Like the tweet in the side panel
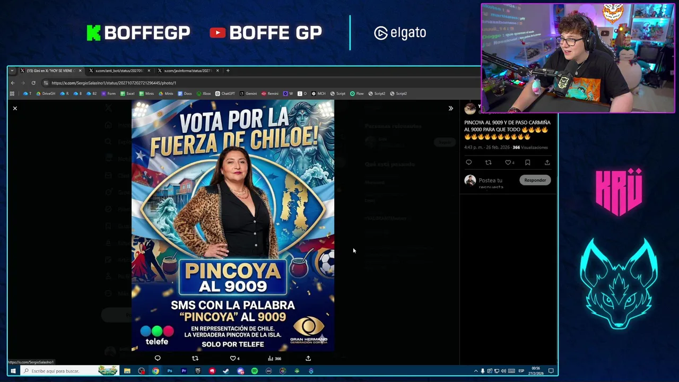Image resolution: width=679 pixels, height=382 pixels. point(509,162)
